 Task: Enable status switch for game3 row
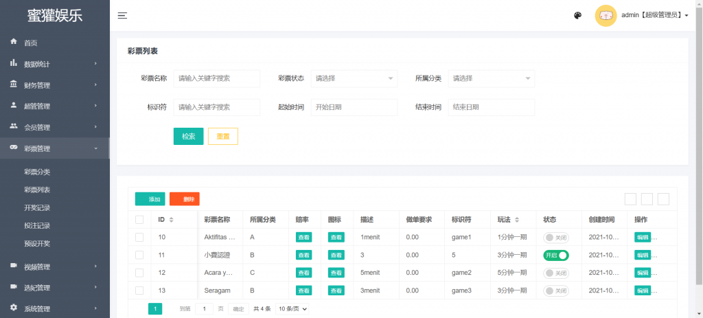[556, 291]
